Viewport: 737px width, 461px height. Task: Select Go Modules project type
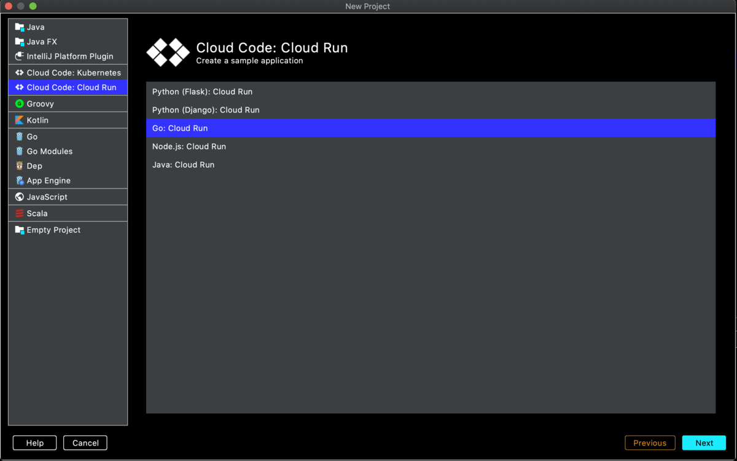pos(68,152)
